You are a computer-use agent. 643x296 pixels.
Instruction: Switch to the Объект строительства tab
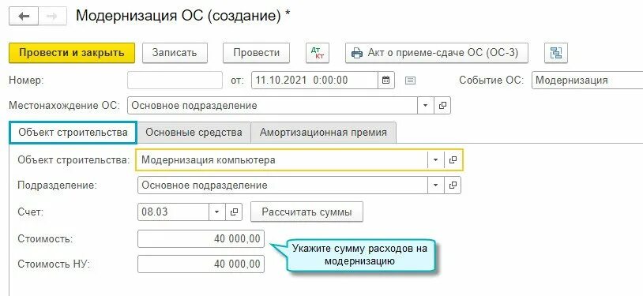(x=73, y=133)
